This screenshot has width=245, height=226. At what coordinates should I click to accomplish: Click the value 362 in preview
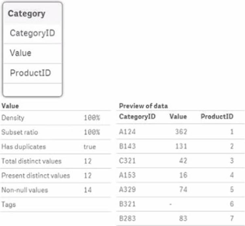181,132
